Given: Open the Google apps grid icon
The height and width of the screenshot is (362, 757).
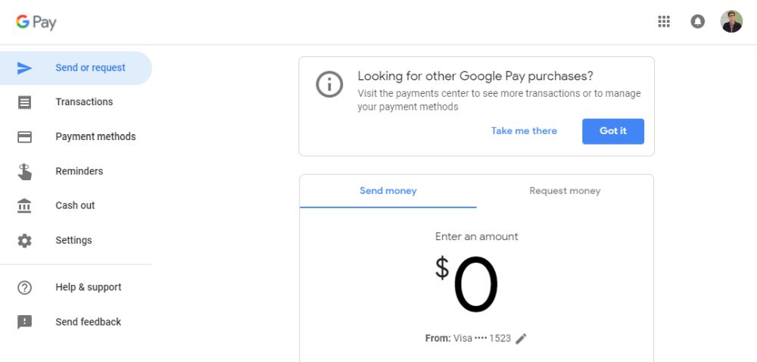Looking at the screenshot, I should coord(664,22).
